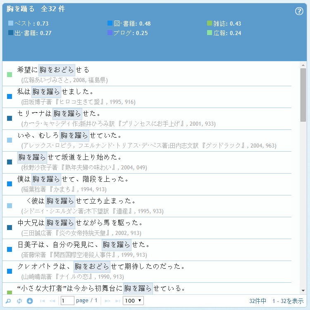The width and height of the screenshot is (310, 310).
Task: Click the 広報 legend color swatch
Action: tap(210, 33)
